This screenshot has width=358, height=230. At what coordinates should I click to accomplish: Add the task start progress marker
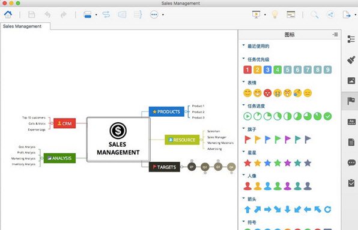(247, 116)
